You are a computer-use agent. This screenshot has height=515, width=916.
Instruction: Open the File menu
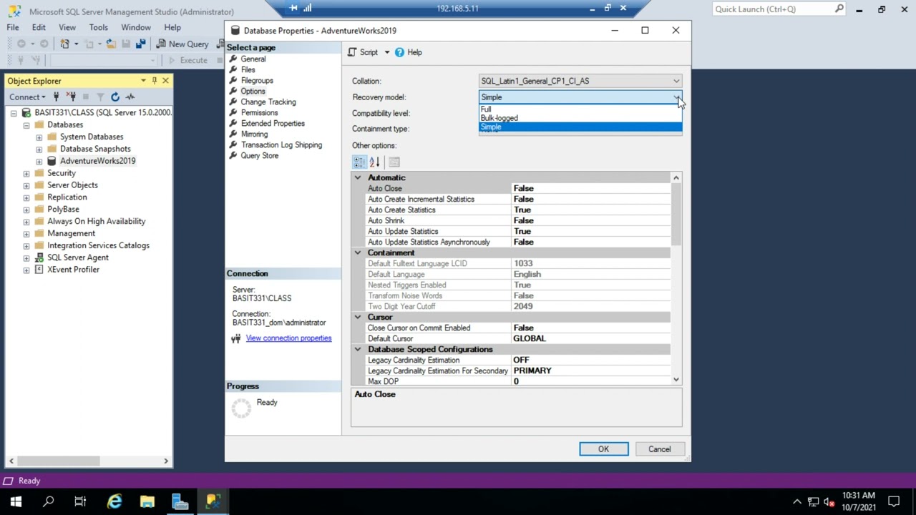click(13, 27)
